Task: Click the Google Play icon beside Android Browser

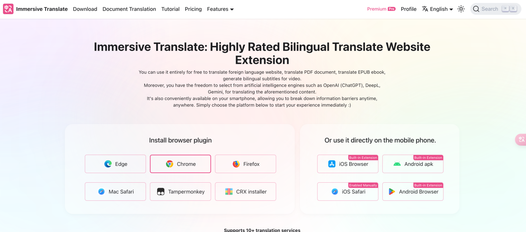Action: coord(392,192)
